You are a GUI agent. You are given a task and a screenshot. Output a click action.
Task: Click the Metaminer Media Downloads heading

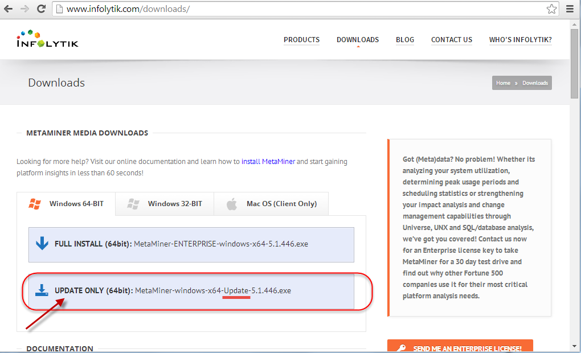[x=87, y=133]
